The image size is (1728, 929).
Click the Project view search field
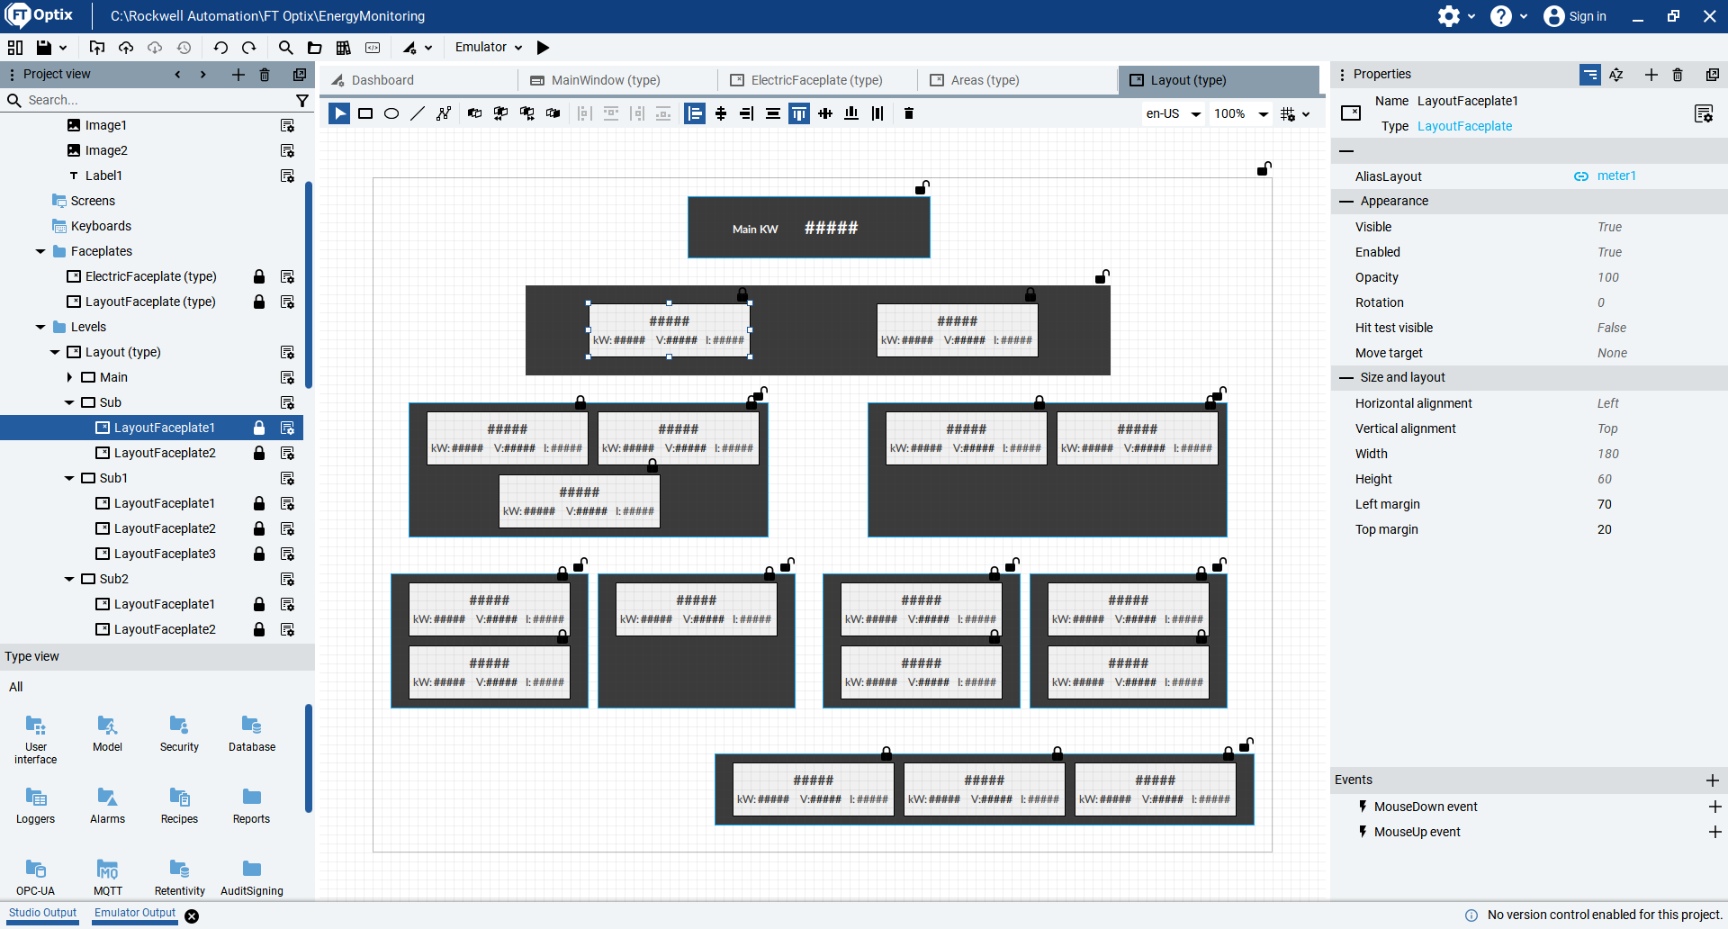point(153,100)
